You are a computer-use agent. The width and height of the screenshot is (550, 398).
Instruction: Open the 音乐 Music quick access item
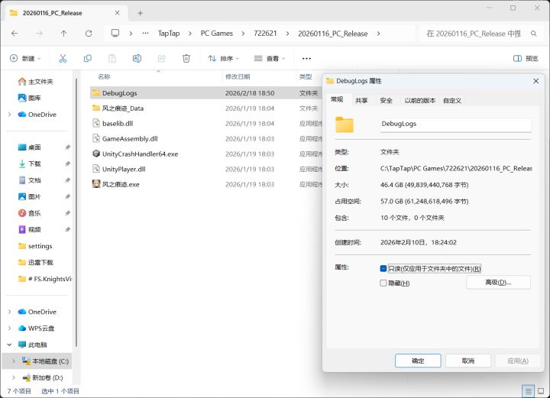click(30, 213)
